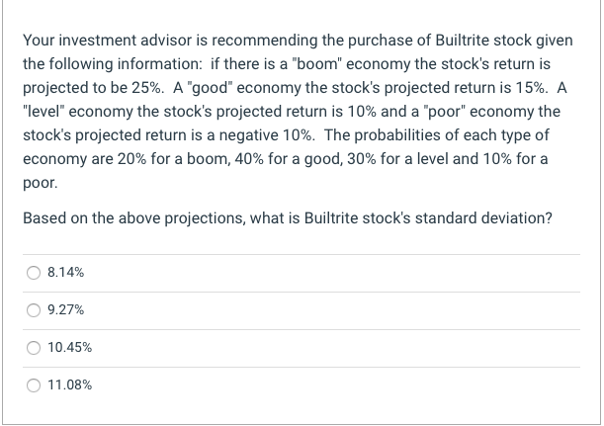Click the 9.27% answer label text
The width and height of the screenshot is (604, 426).
click(64, 310)
